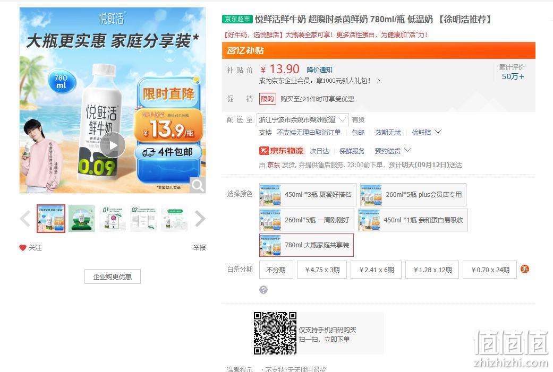
Task: Select ¥4.75 x 3期 installment
Action: tap(322, 270)
